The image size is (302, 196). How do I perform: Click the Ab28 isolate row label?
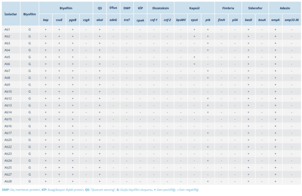pyautogui.click(x=8, y=181)
